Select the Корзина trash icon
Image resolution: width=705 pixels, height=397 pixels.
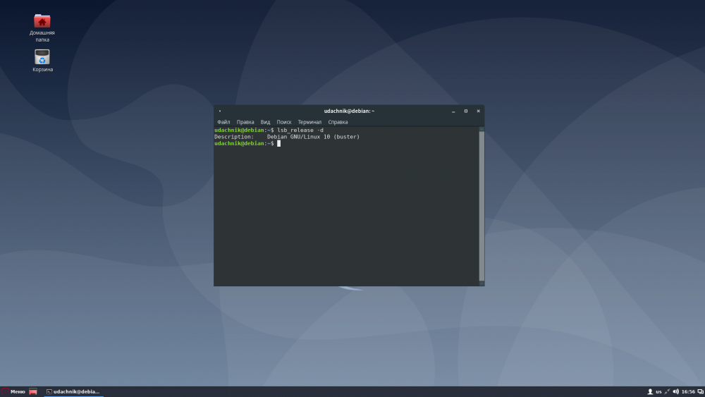42,57
